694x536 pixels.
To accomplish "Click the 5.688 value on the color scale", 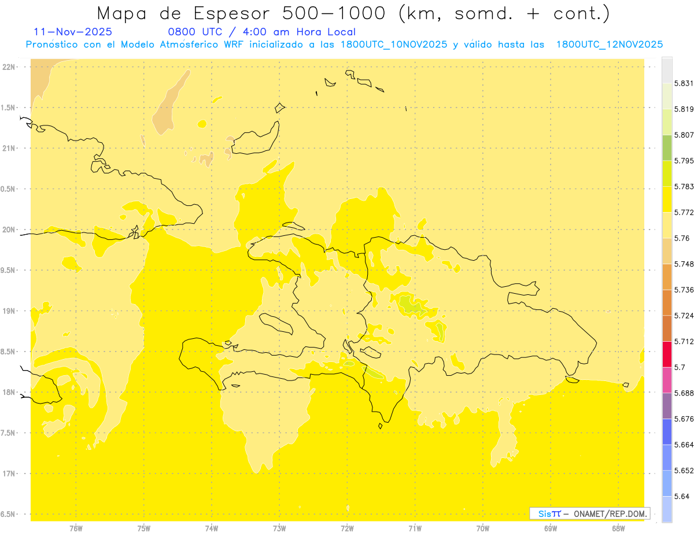I will tap(684, 393).
